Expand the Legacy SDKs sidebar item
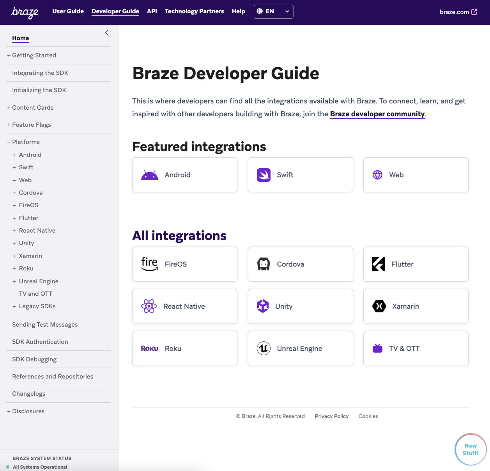 [14, 306]
